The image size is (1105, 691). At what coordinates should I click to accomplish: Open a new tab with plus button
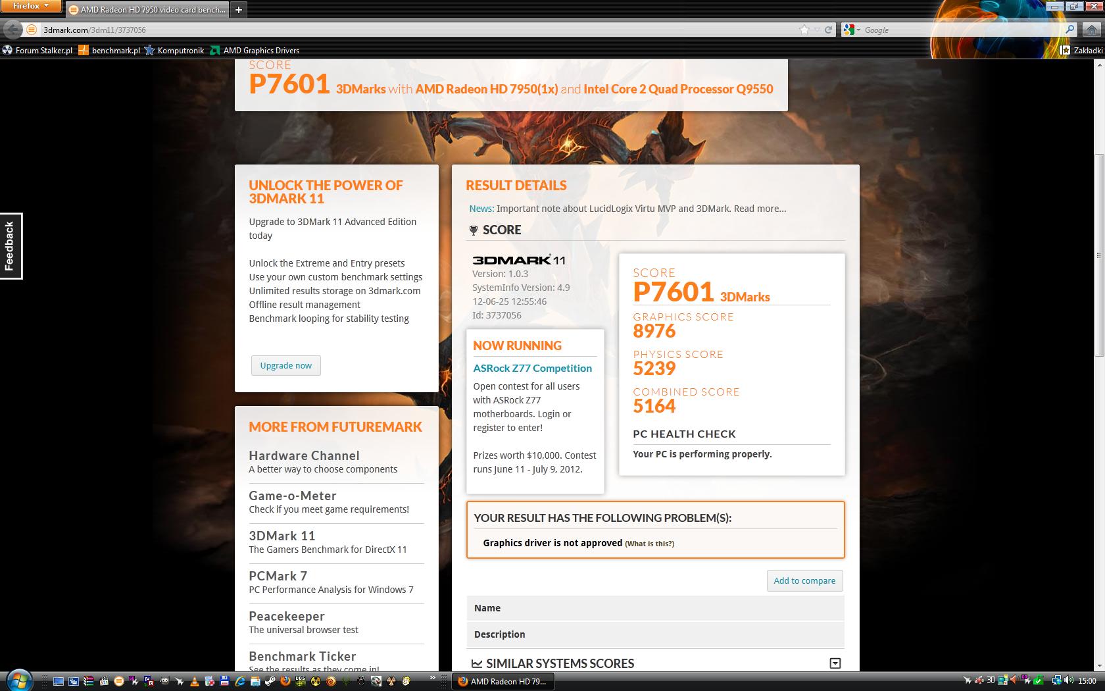tap(239, 9)
